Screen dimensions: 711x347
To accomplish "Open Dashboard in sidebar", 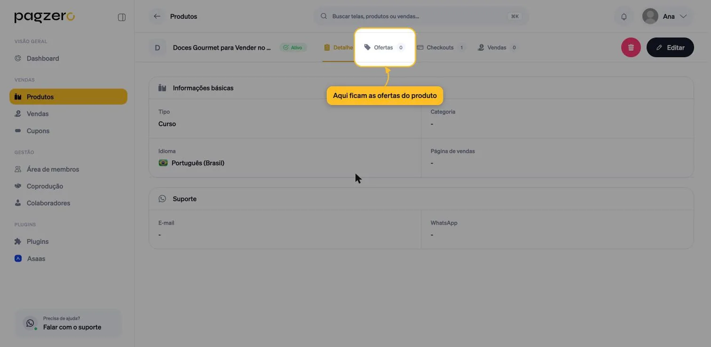I will click(68, 59).
